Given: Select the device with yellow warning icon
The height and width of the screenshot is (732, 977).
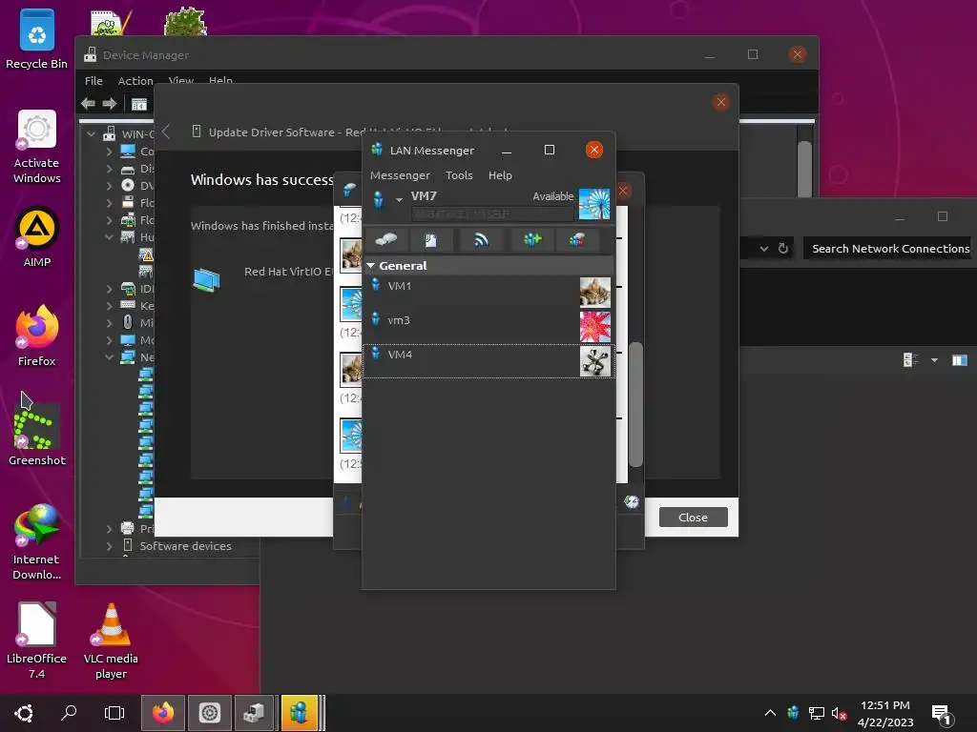Looking at the screenshot, I should (146, 254).
